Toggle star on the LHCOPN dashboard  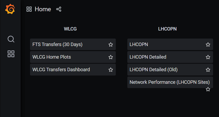(x=208, y=45)
